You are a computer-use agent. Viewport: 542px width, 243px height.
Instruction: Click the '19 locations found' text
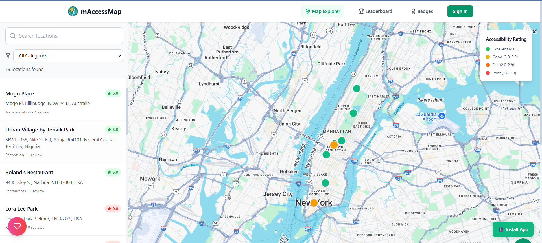pyautogui.click(x=25, y=69)
